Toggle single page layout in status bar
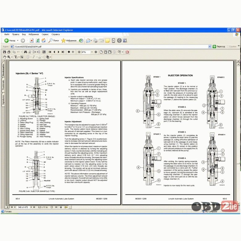This screenshot has width=241, height=241. [52, 207]
